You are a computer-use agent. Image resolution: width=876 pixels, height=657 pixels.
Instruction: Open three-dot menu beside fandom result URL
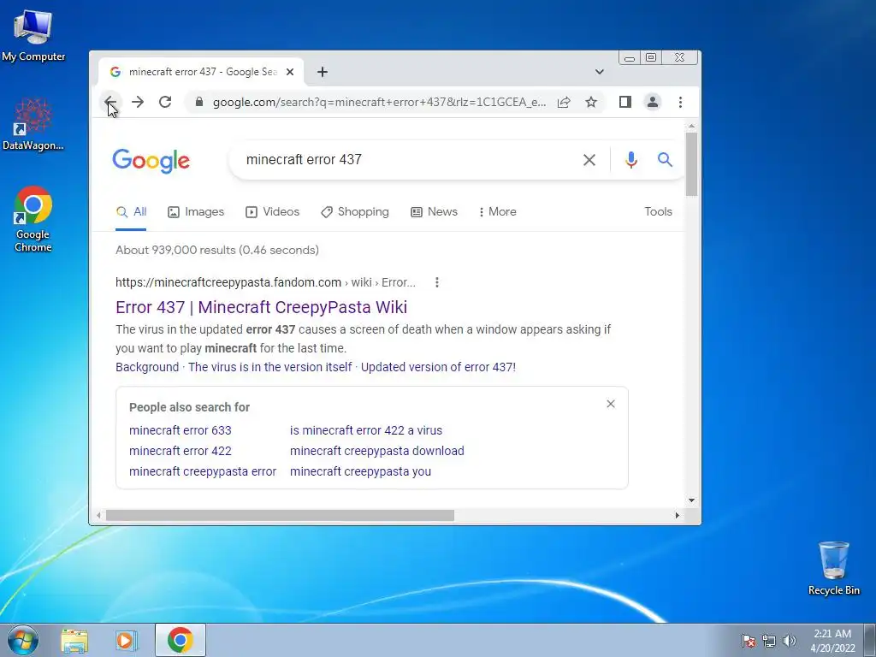pyautogui.click(x=437, y=282)
